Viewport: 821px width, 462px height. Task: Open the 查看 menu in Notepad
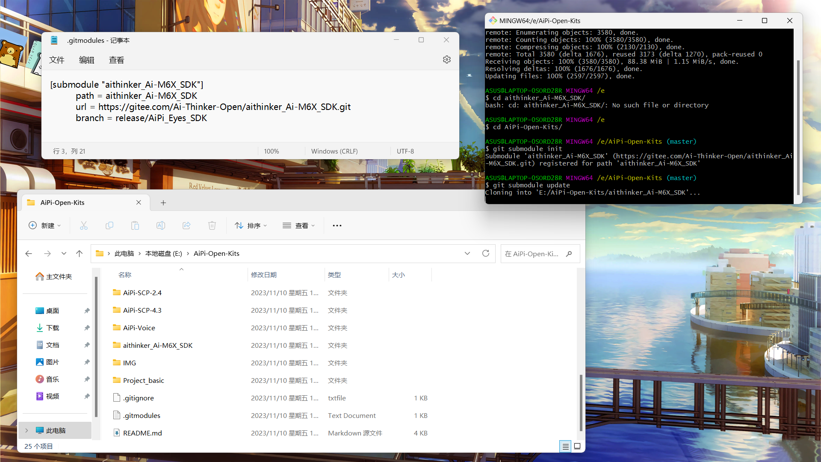coord(116,60)
